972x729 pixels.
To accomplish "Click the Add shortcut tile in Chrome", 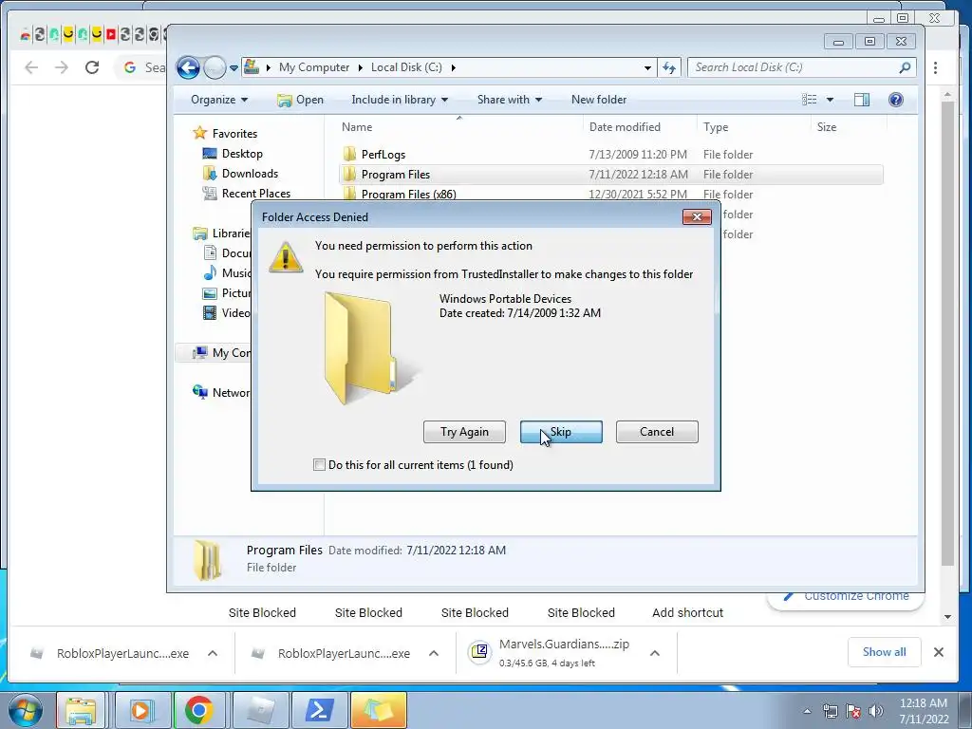I will click(687, 612).
